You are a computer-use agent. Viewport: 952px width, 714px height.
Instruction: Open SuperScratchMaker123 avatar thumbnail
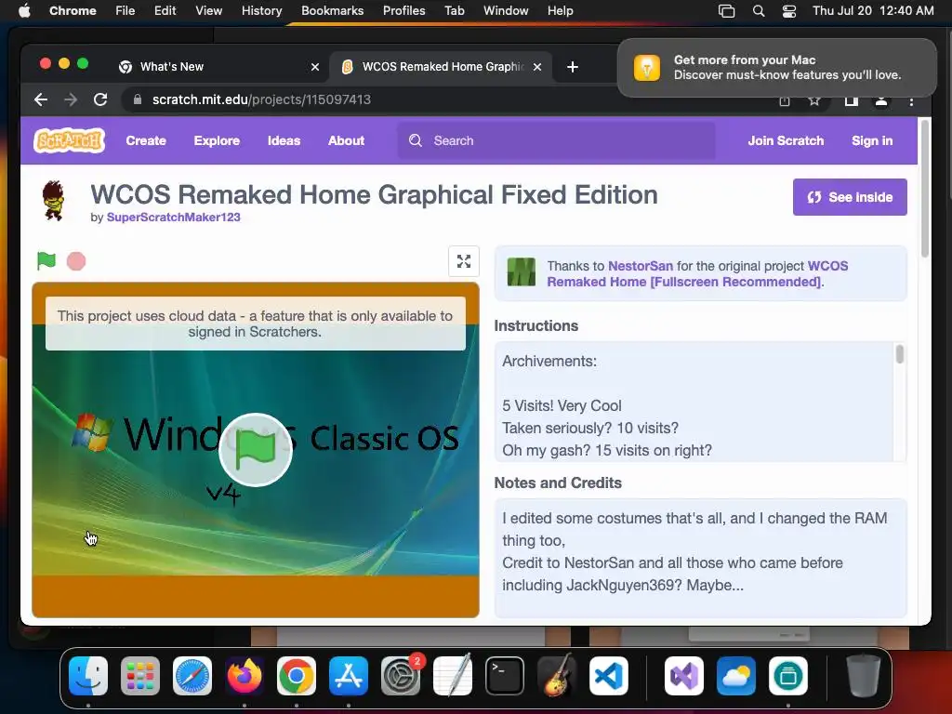click(x=55, y=201)
